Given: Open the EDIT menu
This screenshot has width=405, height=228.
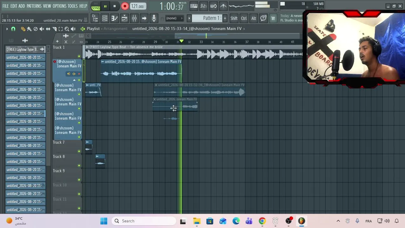Looking at the screenshot, I should click(x=14, y=6).
